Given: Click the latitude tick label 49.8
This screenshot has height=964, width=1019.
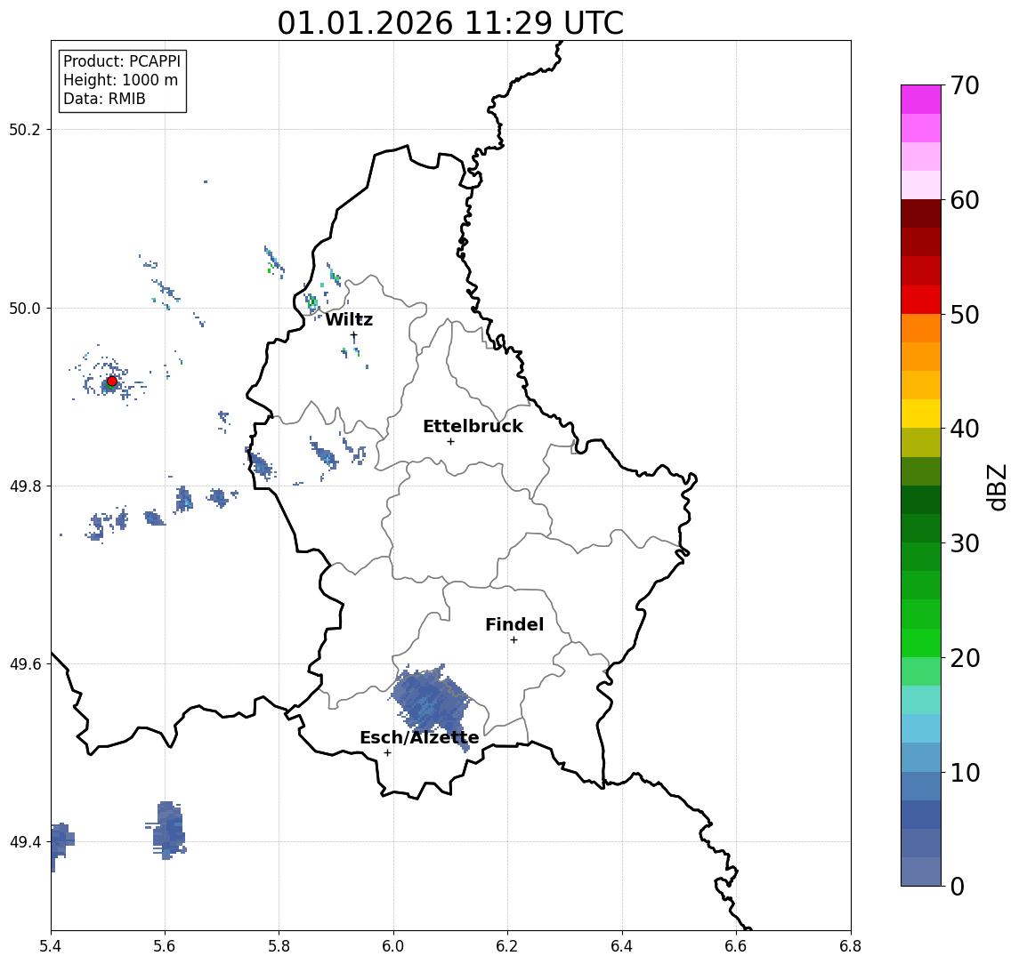Looking at the screenshot, I should [25, 486].
